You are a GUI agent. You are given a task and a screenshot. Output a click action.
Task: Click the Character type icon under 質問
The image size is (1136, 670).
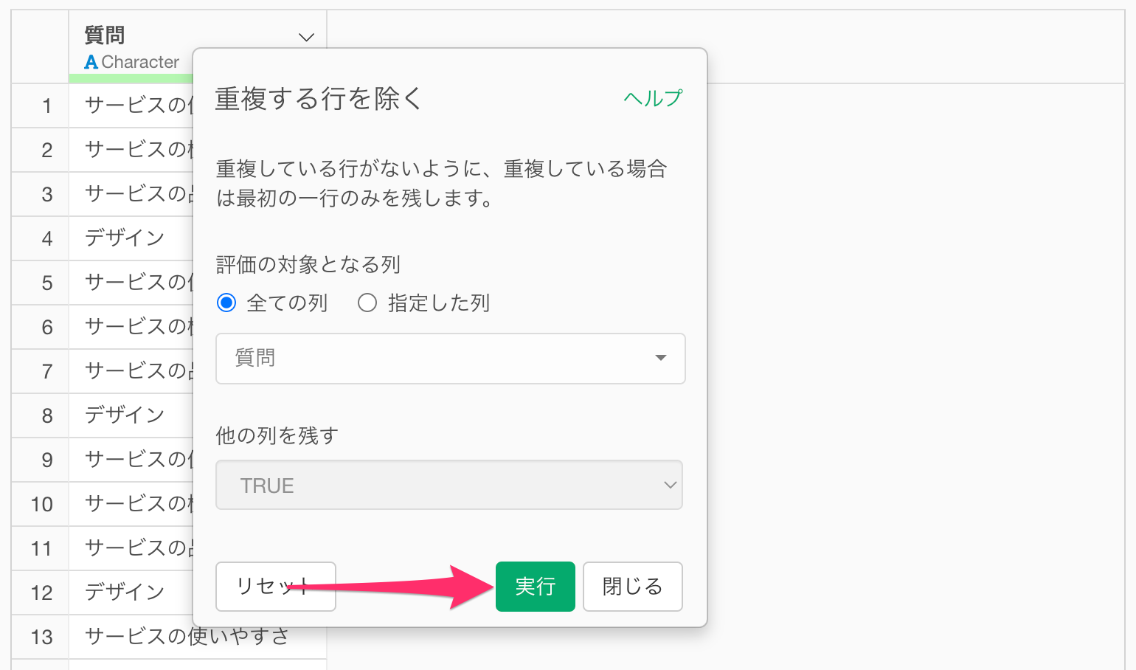coord(91,62)
